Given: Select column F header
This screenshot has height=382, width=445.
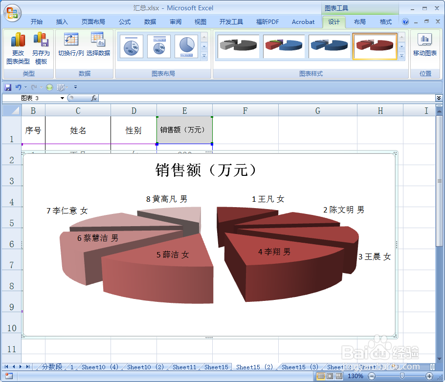Looking at the screenshot, I should (245, 110).
